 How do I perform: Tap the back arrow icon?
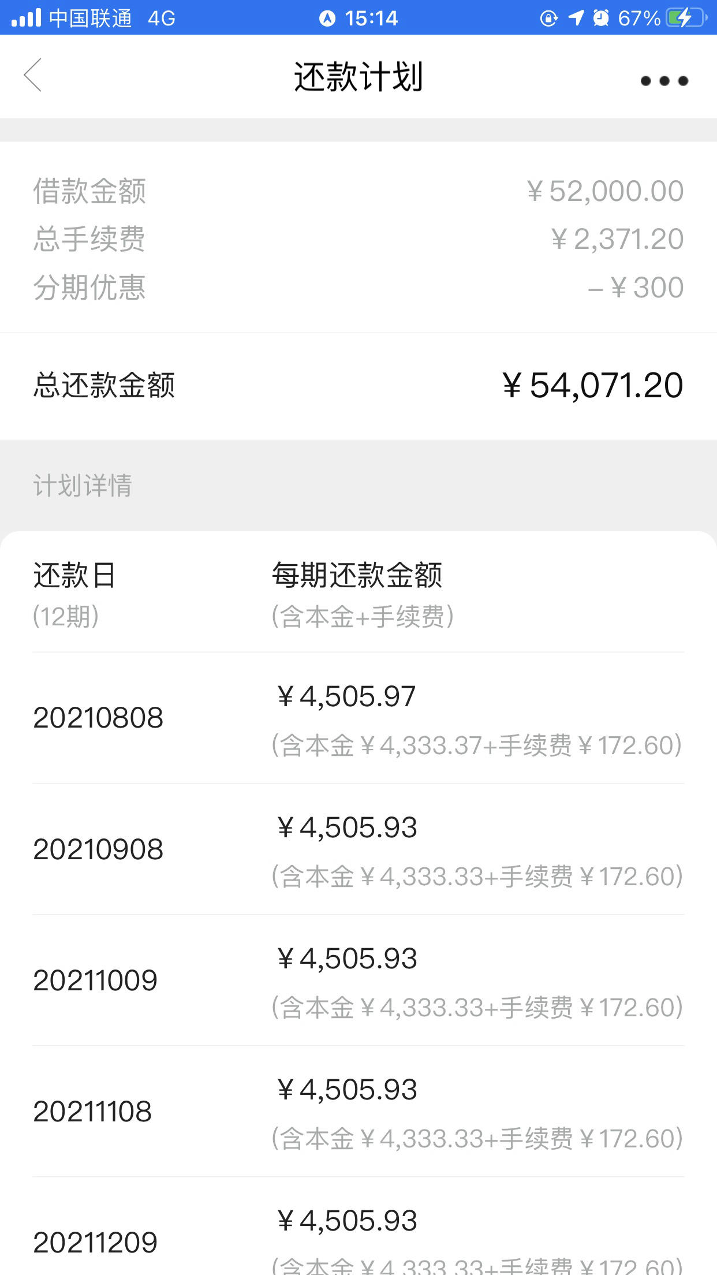32,75
